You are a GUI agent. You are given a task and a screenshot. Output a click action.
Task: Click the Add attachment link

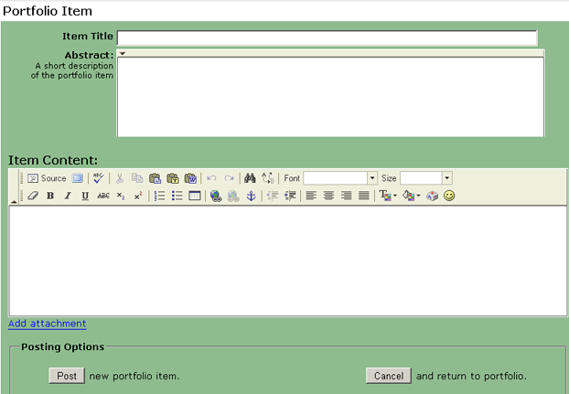click(x=48, y=324)
